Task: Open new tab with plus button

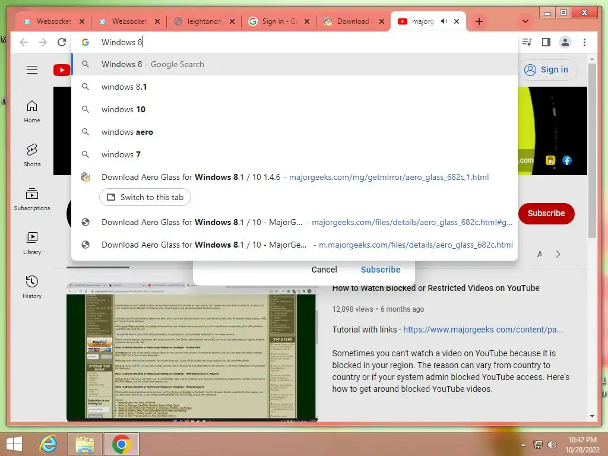Action: coord(479,21)
